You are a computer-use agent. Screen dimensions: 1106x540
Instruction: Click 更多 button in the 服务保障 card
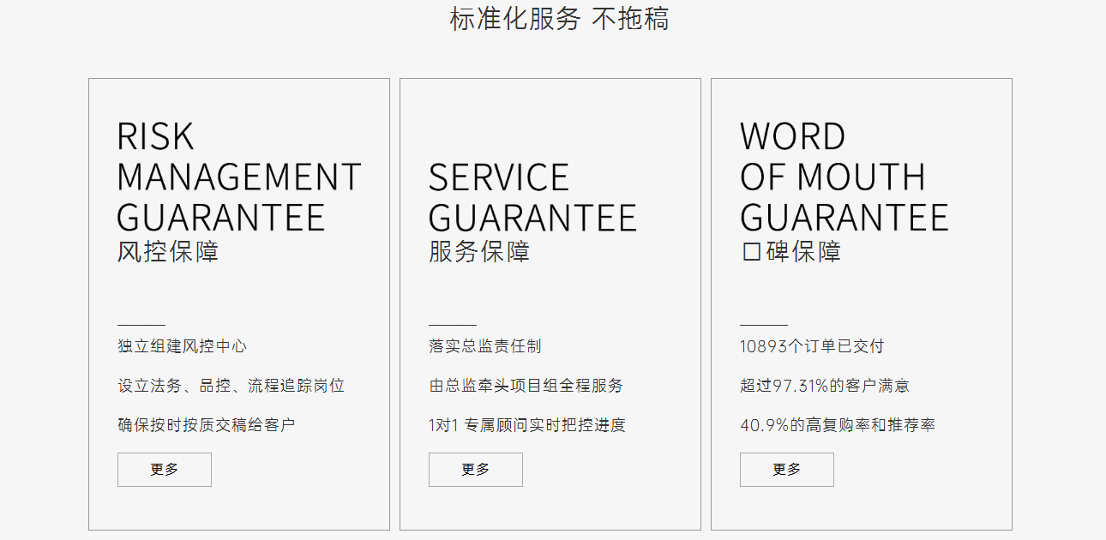coord(475,470)
